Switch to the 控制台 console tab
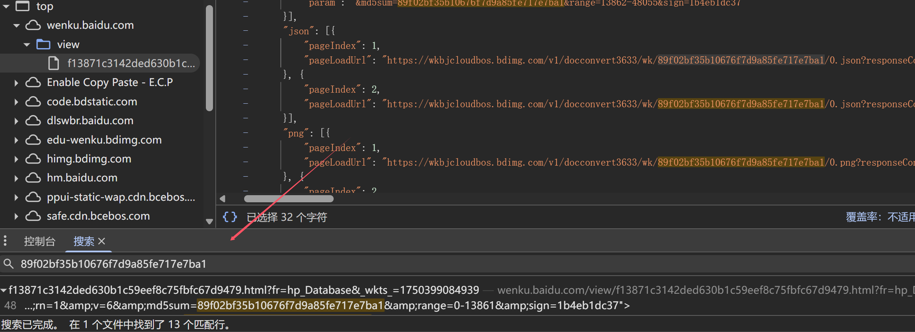Image resolution: width=915 pixels, height=332 pixels. pos(39,241)
